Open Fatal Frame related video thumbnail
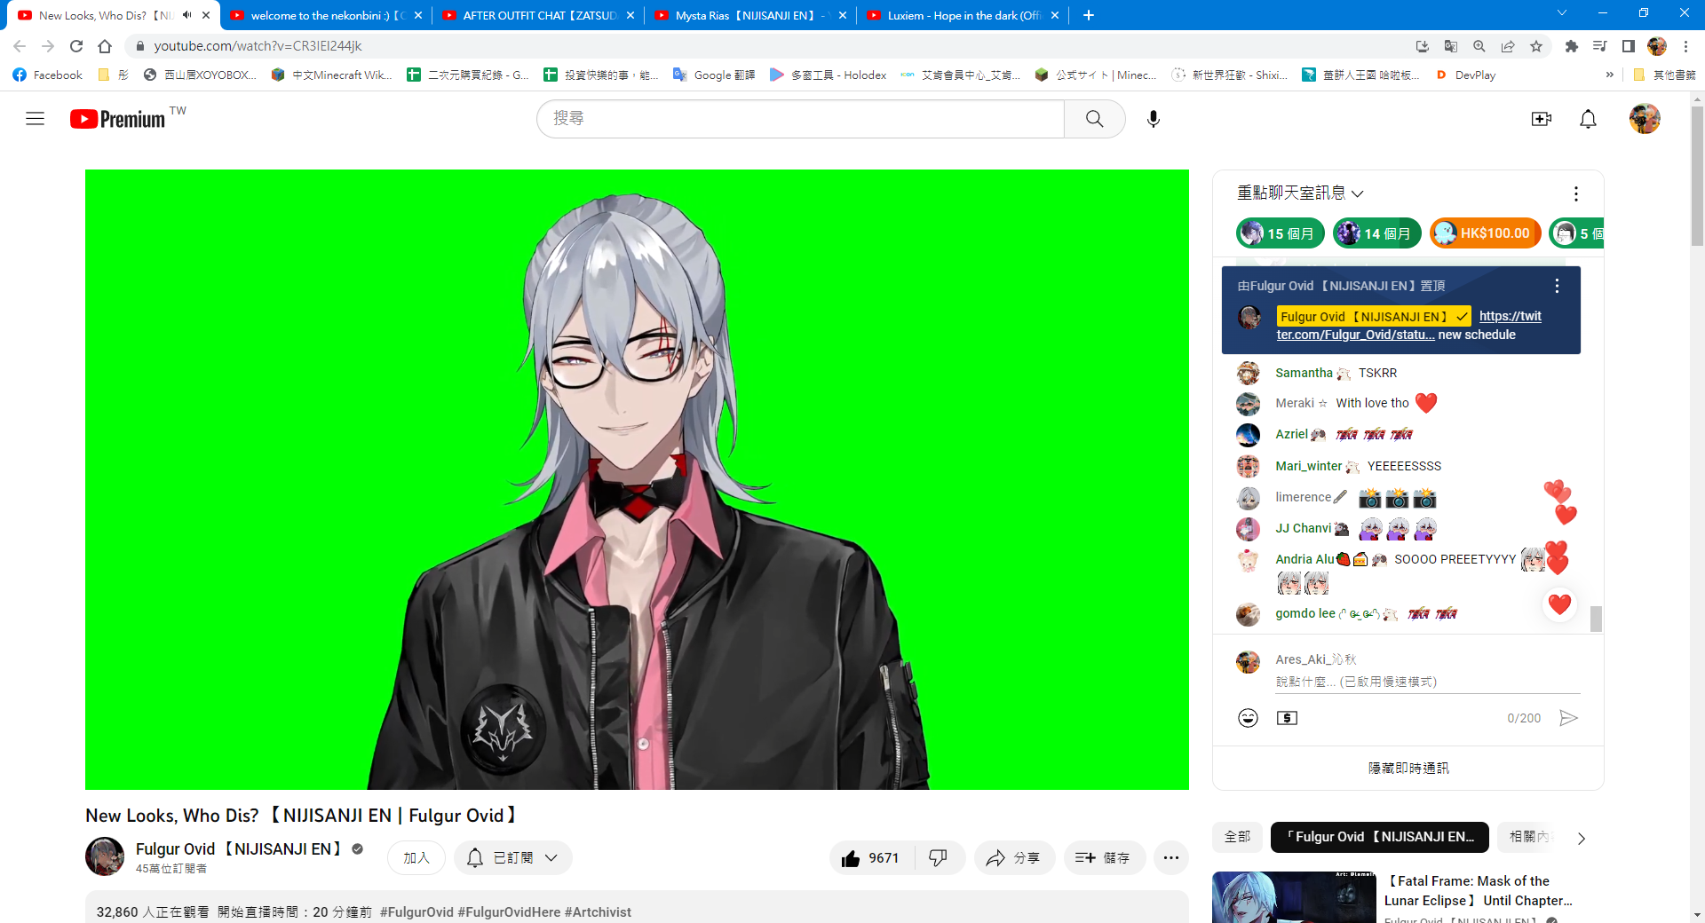1705x923 pixels. click(x=1293, y=897)
